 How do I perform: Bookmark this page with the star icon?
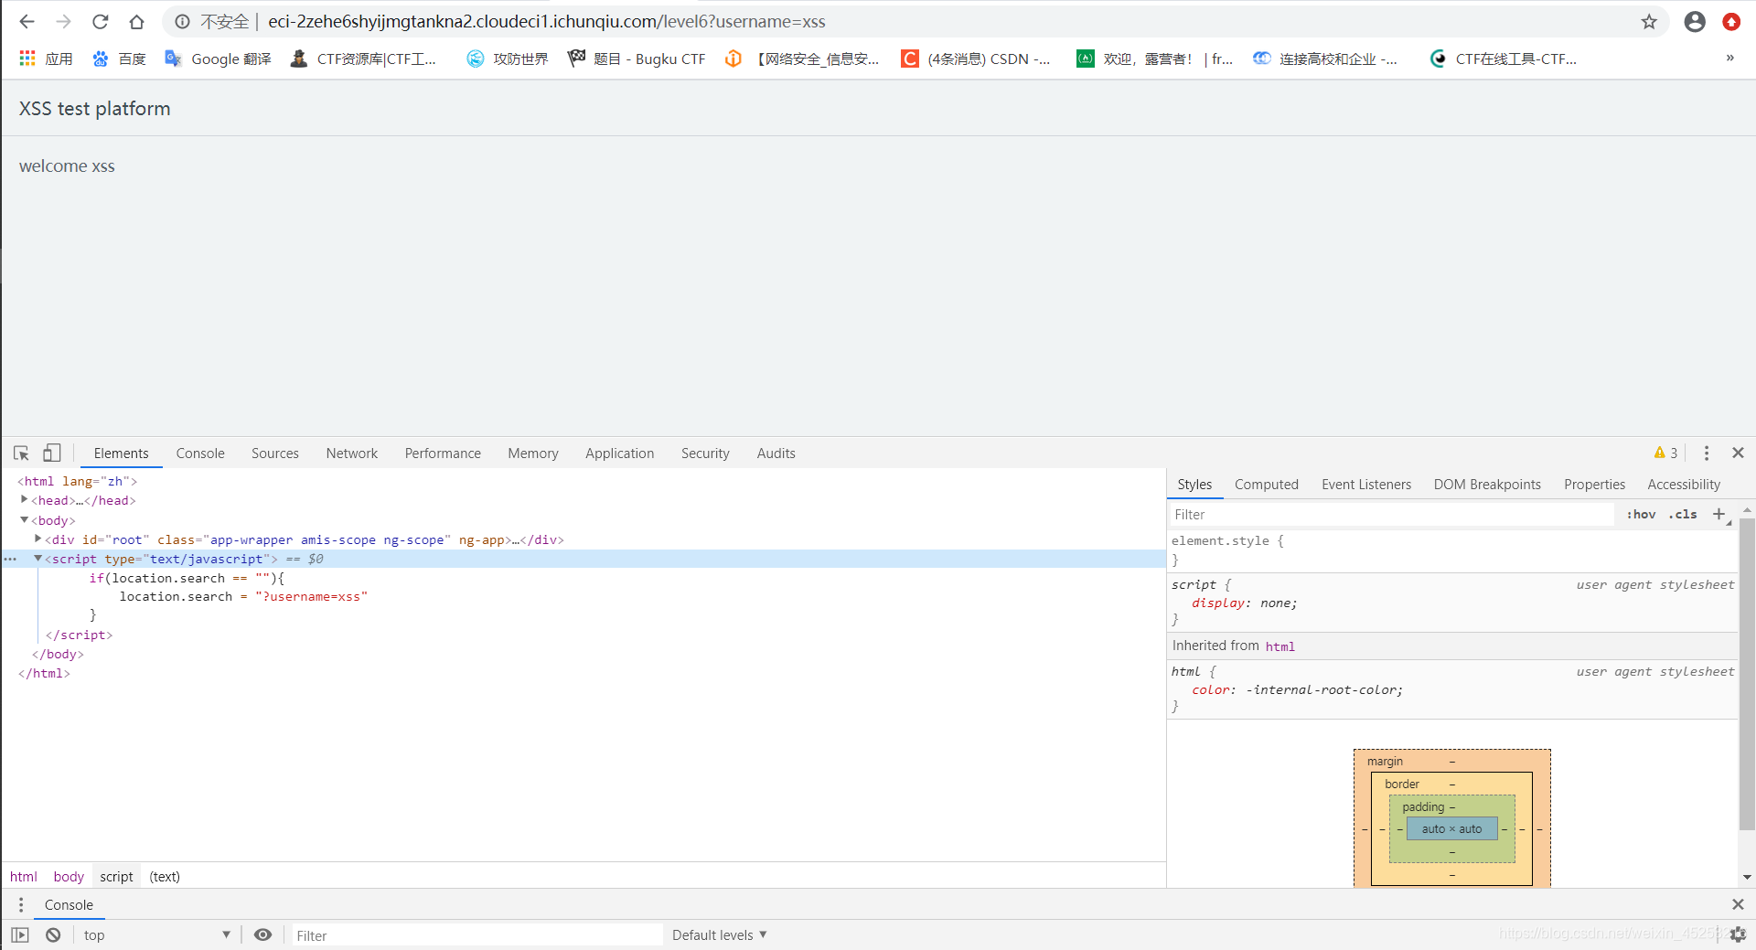1649,21
